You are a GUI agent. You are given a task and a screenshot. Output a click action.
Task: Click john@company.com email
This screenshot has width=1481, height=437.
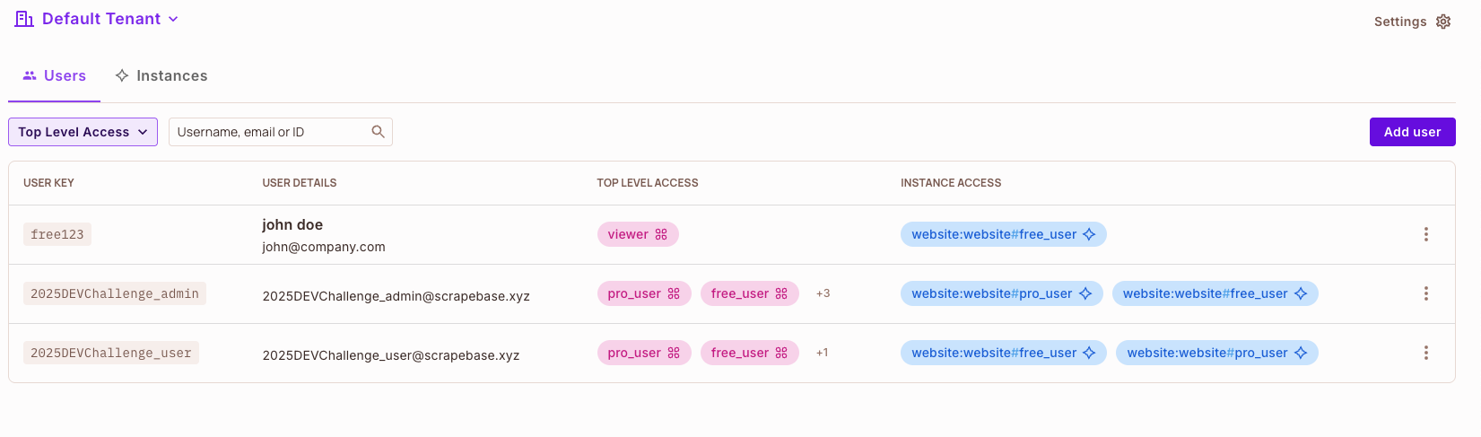[324, 247]
